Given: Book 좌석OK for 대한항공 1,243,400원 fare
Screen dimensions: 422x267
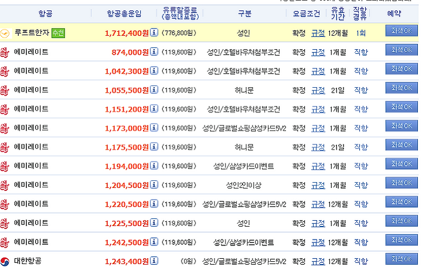Looking at the screenshot, I should 401,259.
